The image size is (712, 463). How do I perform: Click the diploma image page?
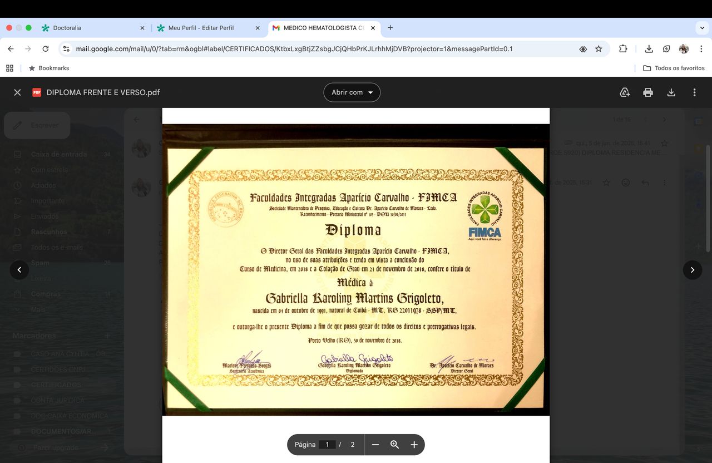pos(355,269)
